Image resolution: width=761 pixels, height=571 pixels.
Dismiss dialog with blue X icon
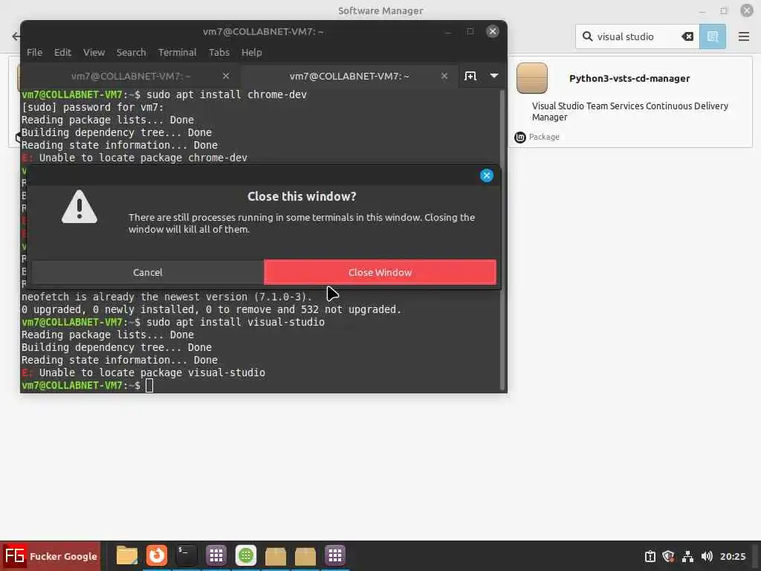(x=486, y=175)
